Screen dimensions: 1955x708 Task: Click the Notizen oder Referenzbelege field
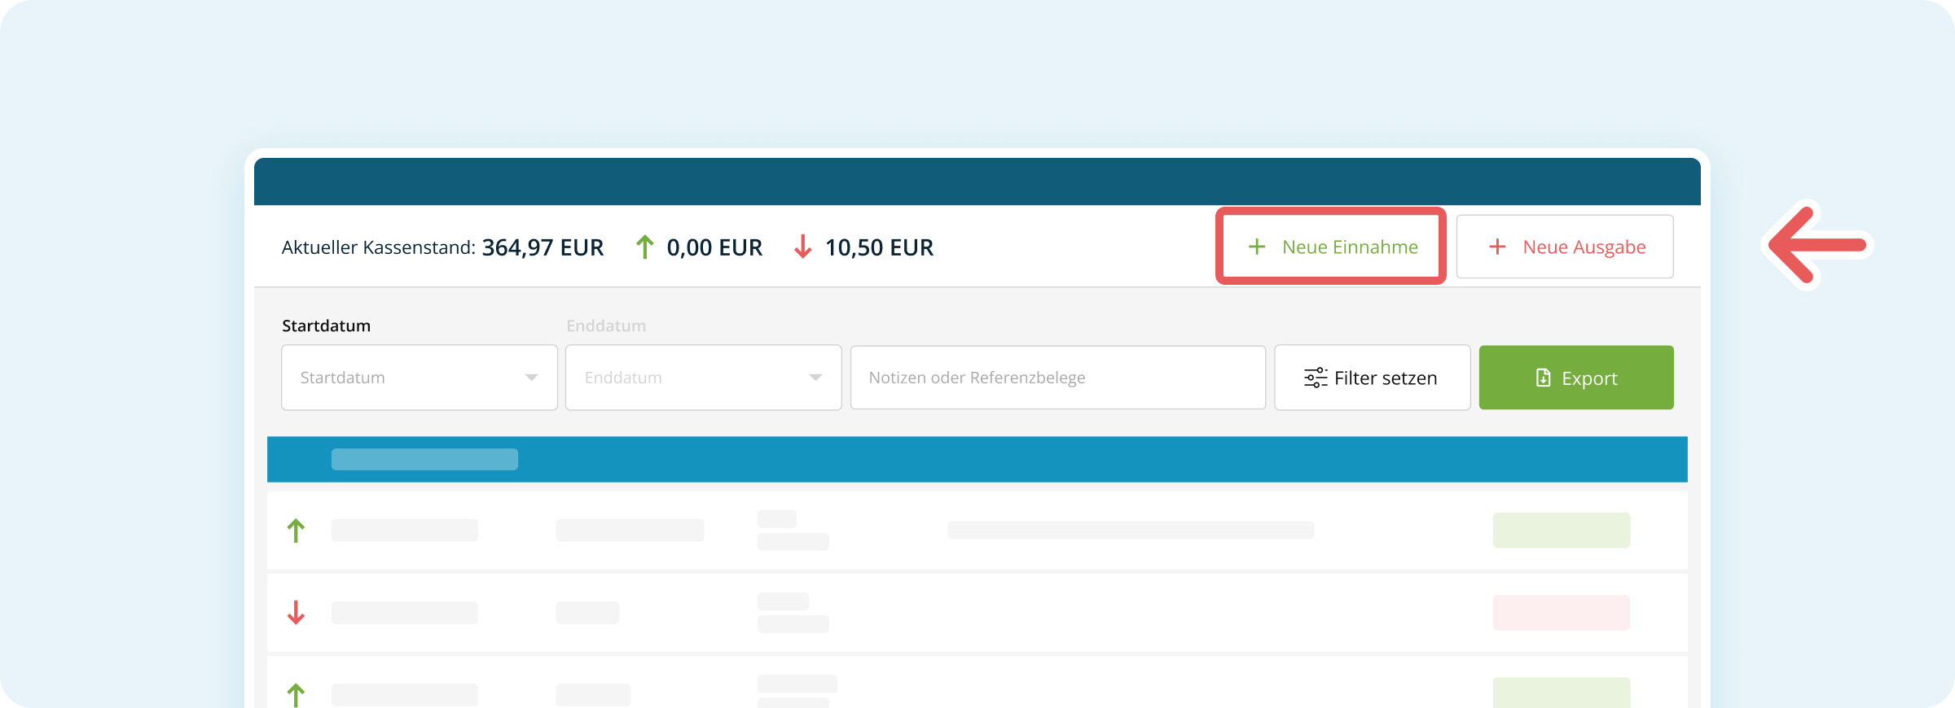click(1058, 378)
